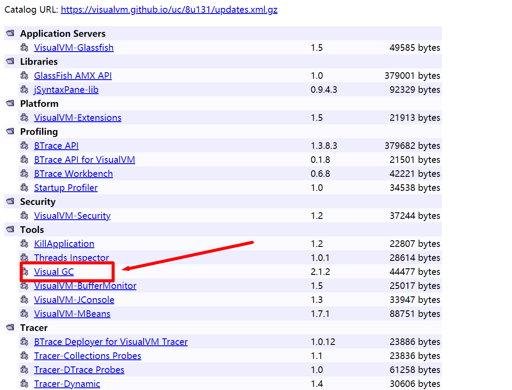The width and height of the screenshot is (512, 390).
Task: Open the VisualVM-JConsole link
Action: pyautogui.click(x=74, y=300)
